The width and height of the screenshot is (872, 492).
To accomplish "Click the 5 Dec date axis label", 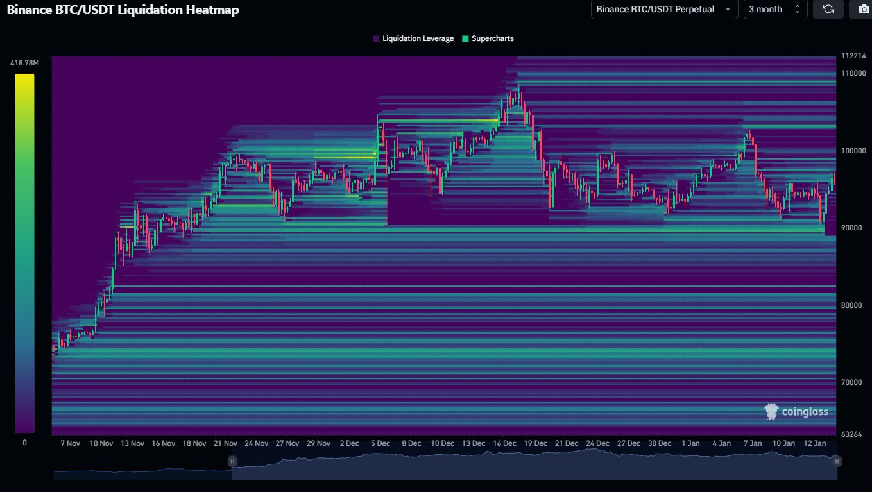I will click(380, 443).
